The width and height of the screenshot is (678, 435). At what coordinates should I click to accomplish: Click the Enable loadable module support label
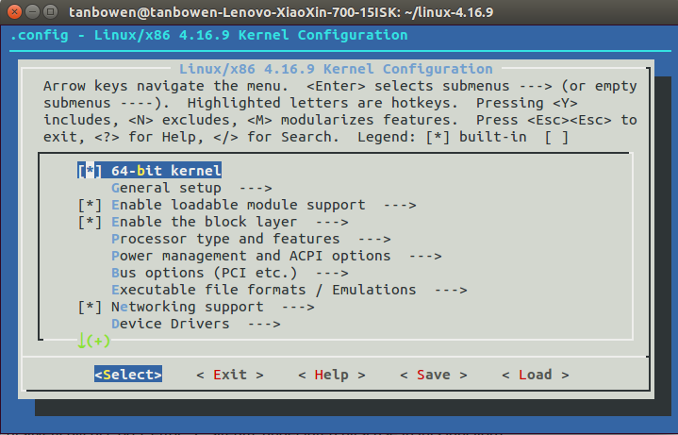tap(239, 205)
